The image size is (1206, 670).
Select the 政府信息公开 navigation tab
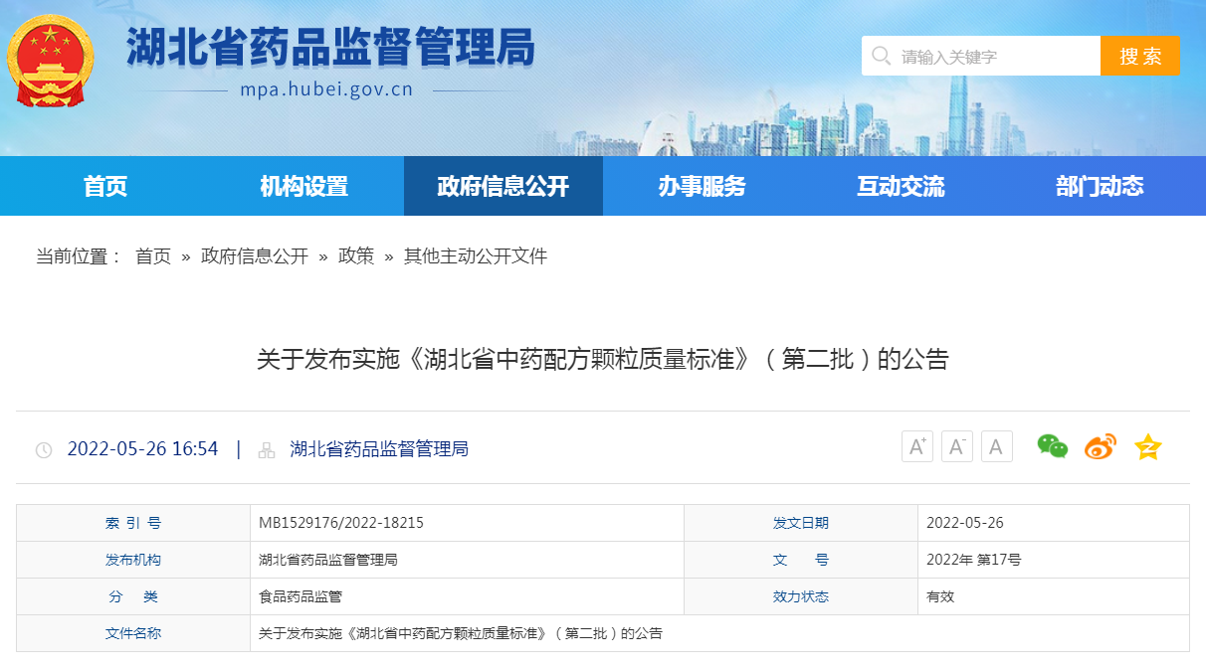(x=502, y=186)
